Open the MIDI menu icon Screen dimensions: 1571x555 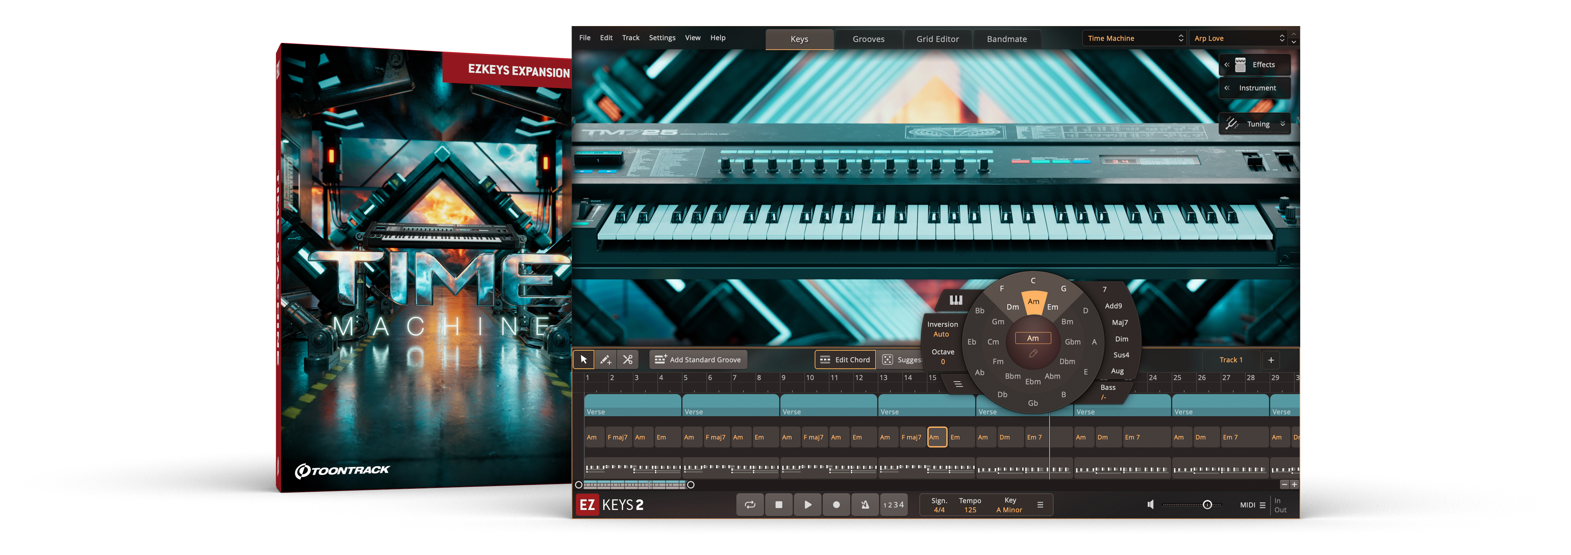(1262, 505)
